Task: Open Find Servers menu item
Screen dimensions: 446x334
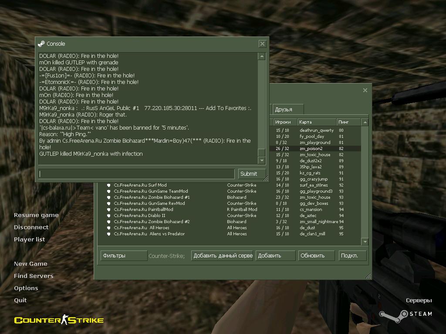Action: (34, 276)
